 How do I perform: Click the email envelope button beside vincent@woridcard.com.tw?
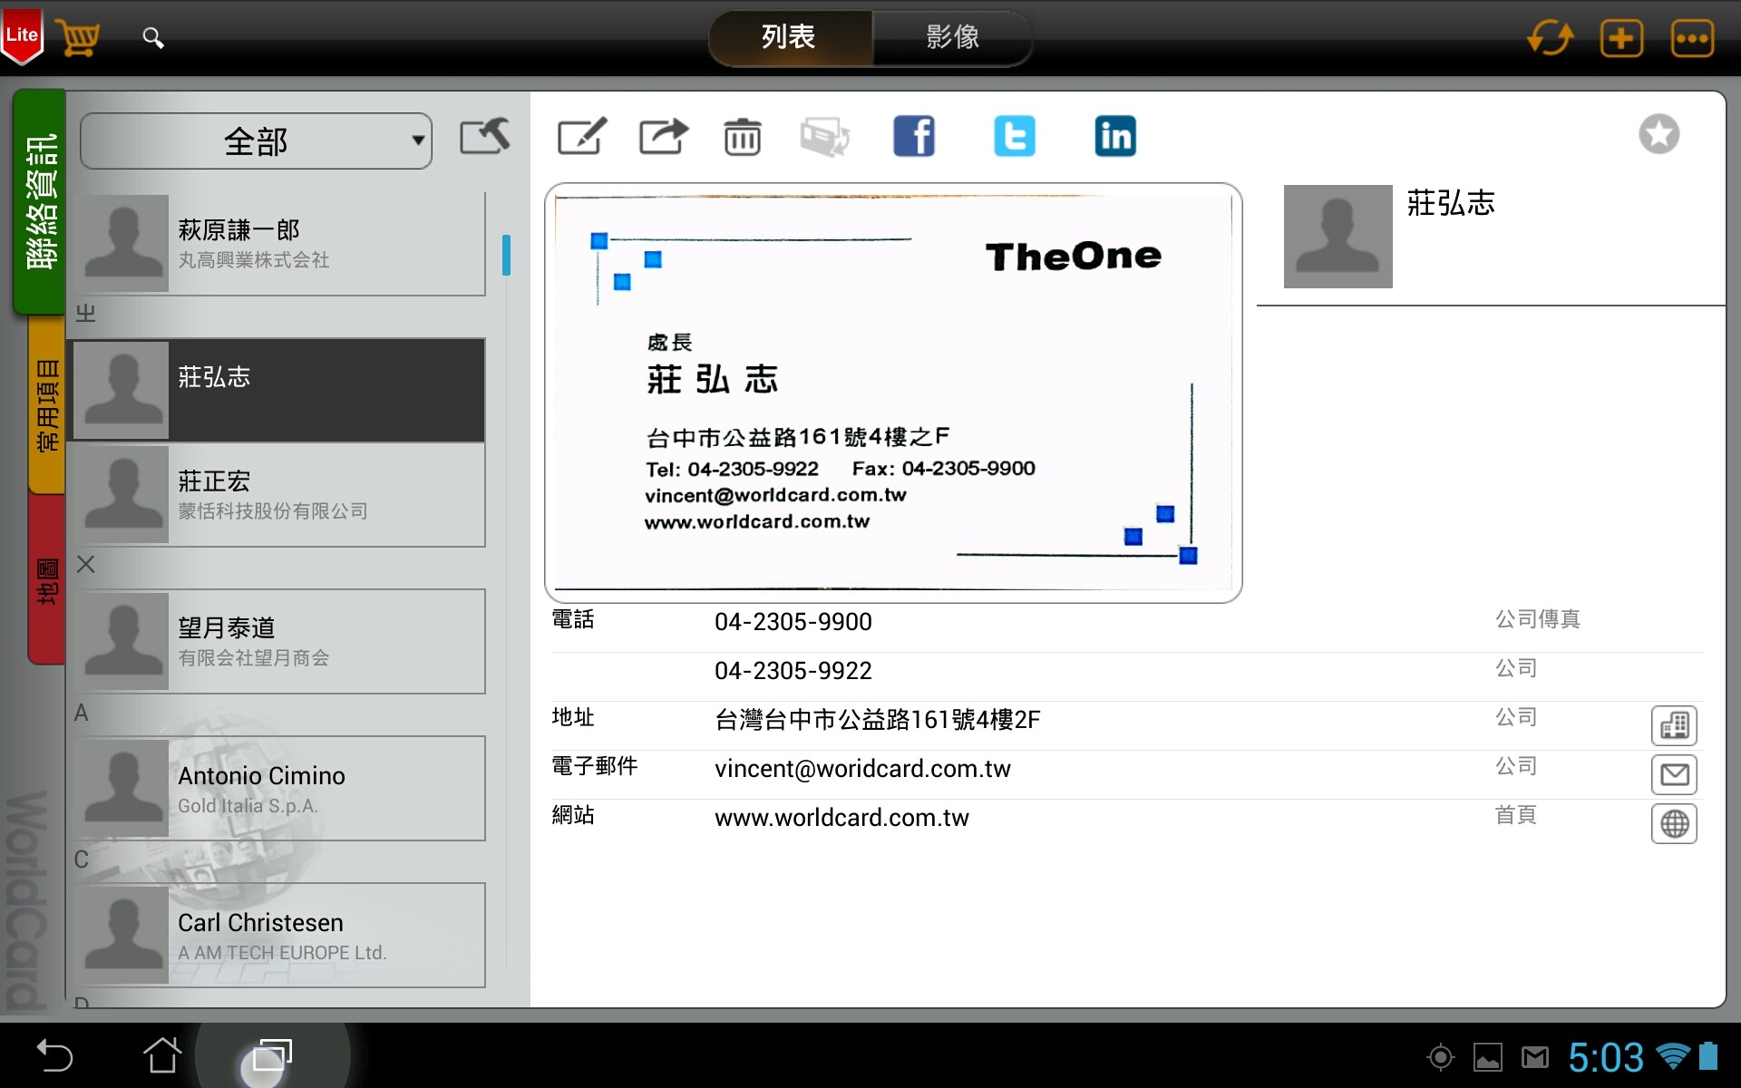coord(1674,774)
